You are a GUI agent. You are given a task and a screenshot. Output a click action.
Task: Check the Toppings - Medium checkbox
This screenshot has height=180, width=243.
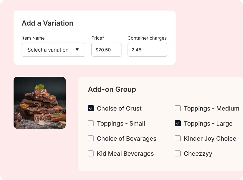pos(178,108)
